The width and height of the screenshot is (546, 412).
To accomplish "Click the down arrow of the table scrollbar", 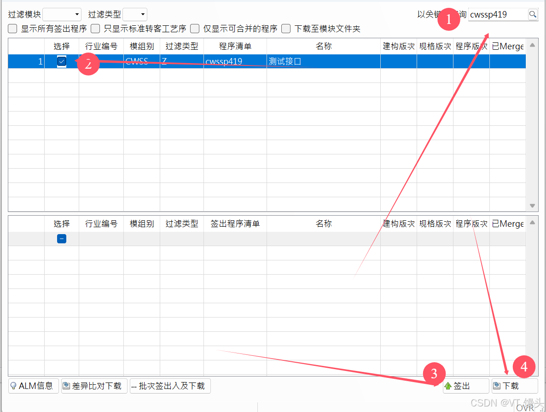I will [x=532, y=206].
